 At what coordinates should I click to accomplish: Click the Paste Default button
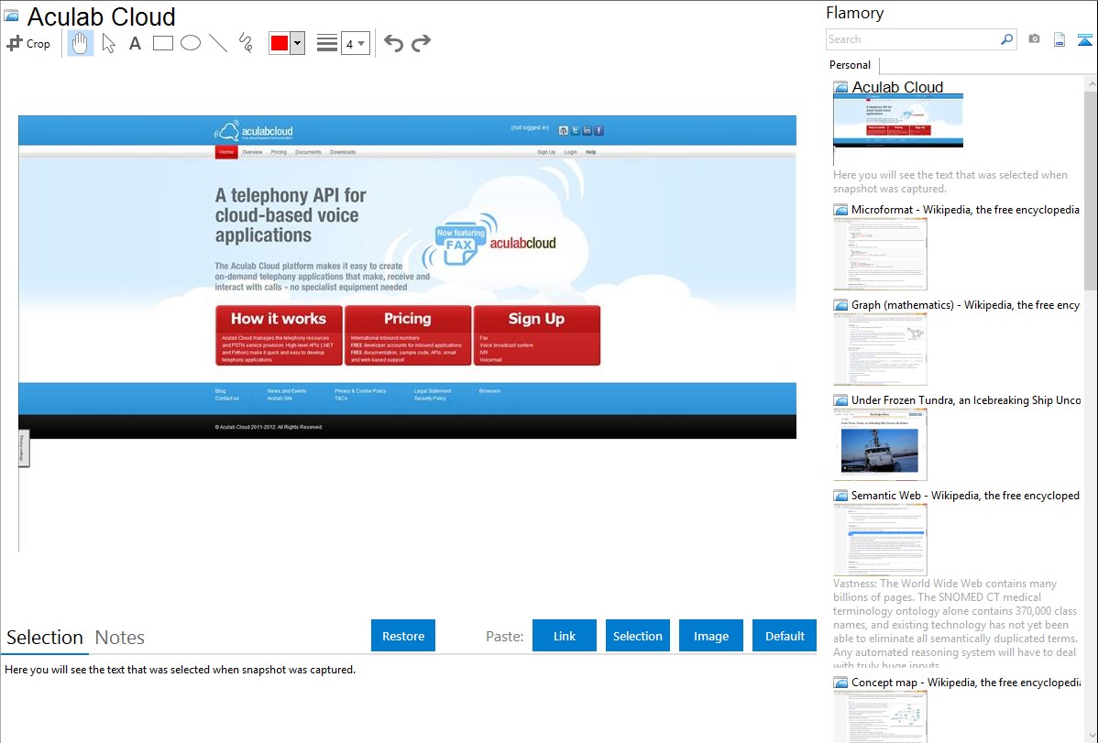click(x=785, y=636)
